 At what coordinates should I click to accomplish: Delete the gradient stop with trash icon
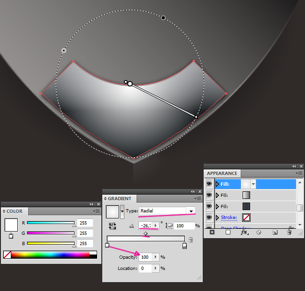(x=191, y=240)
